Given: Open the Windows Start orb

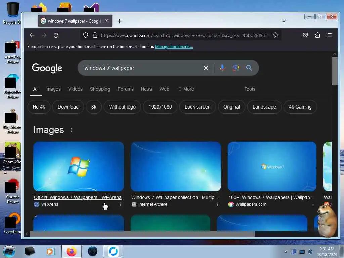Looking at the screenshot, I should [9, 251].
